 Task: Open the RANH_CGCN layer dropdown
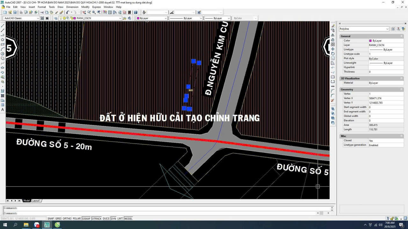point(120,18)
